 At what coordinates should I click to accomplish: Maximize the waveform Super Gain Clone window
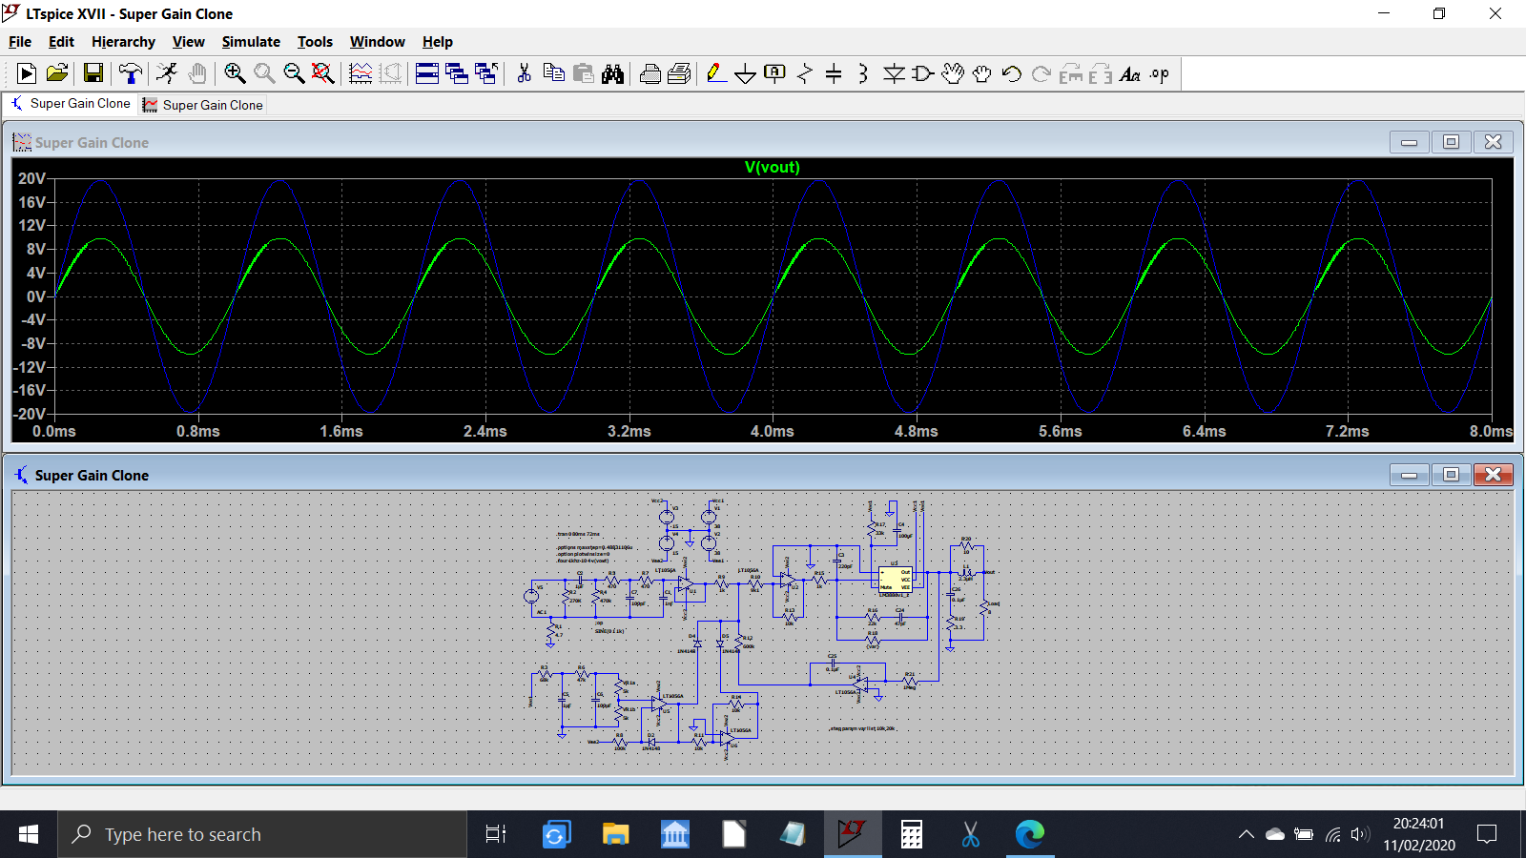1451,142
